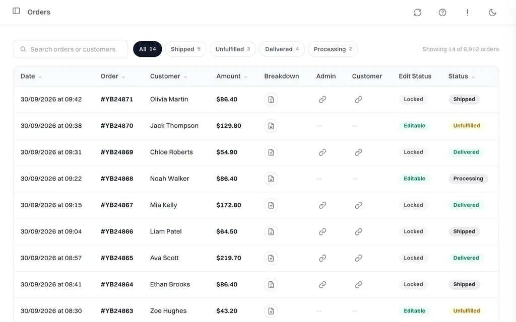Open customer link for Olivia Martin order
This screenshot has width=516, height=322.
click(x=358, y=99)
